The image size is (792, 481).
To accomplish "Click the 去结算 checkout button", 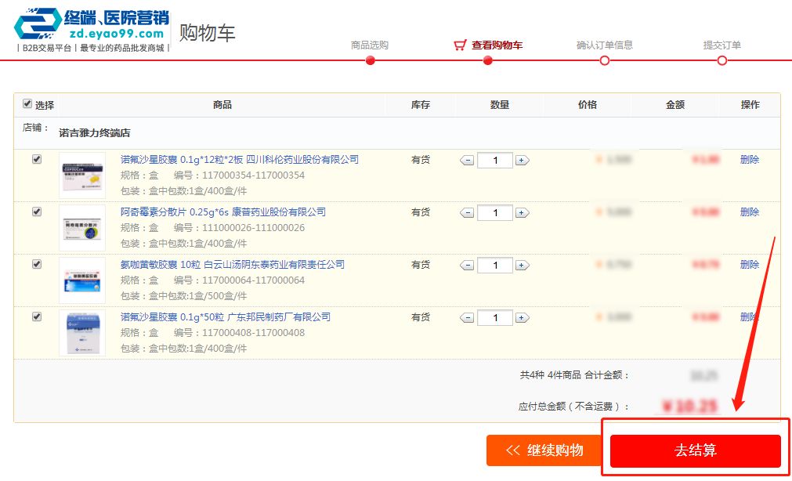I will point(696,450).
